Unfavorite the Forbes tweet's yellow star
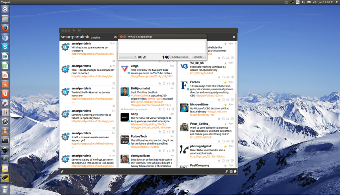 pyautogui.click(x=225, y=82)
